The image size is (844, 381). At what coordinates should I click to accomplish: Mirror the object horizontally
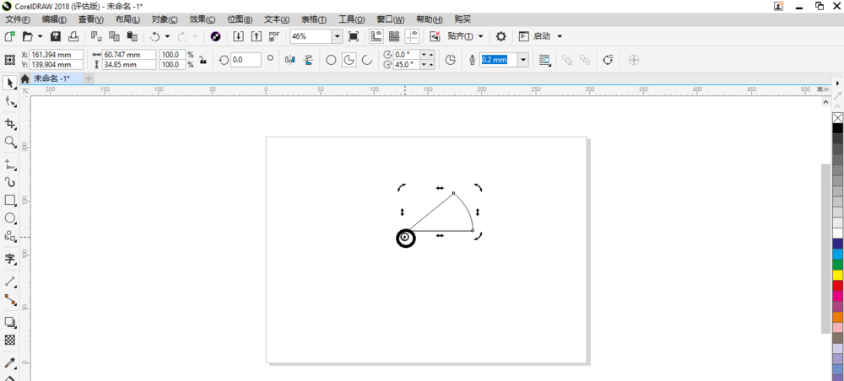[290, 60]
